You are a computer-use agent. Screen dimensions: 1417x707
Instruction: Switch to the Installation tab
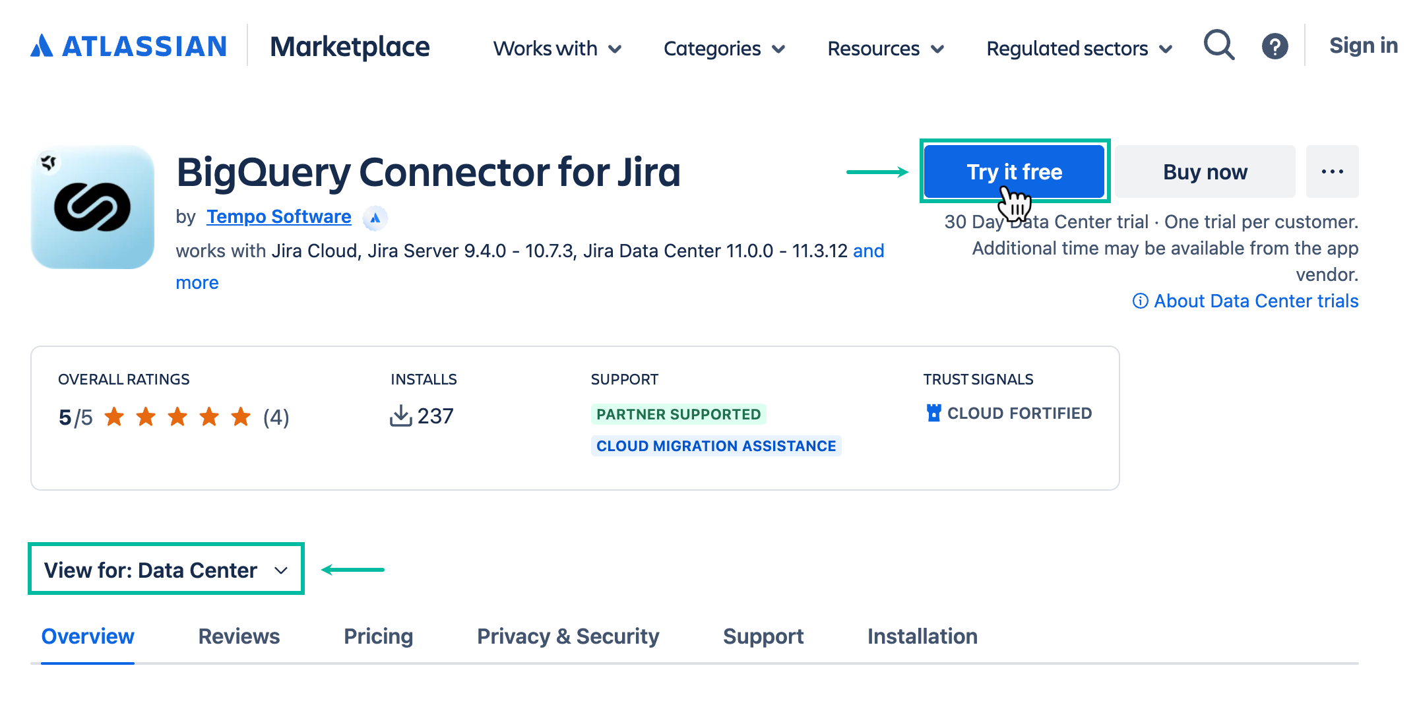pos(922,636)
